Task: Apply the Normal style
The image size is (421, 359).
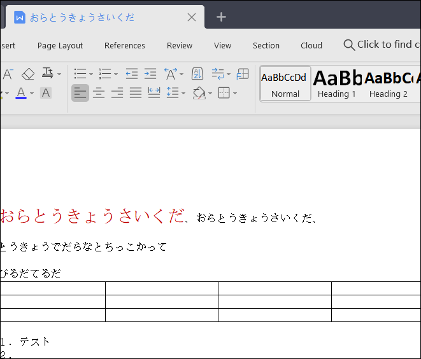Action: click(x=285, y=84)
